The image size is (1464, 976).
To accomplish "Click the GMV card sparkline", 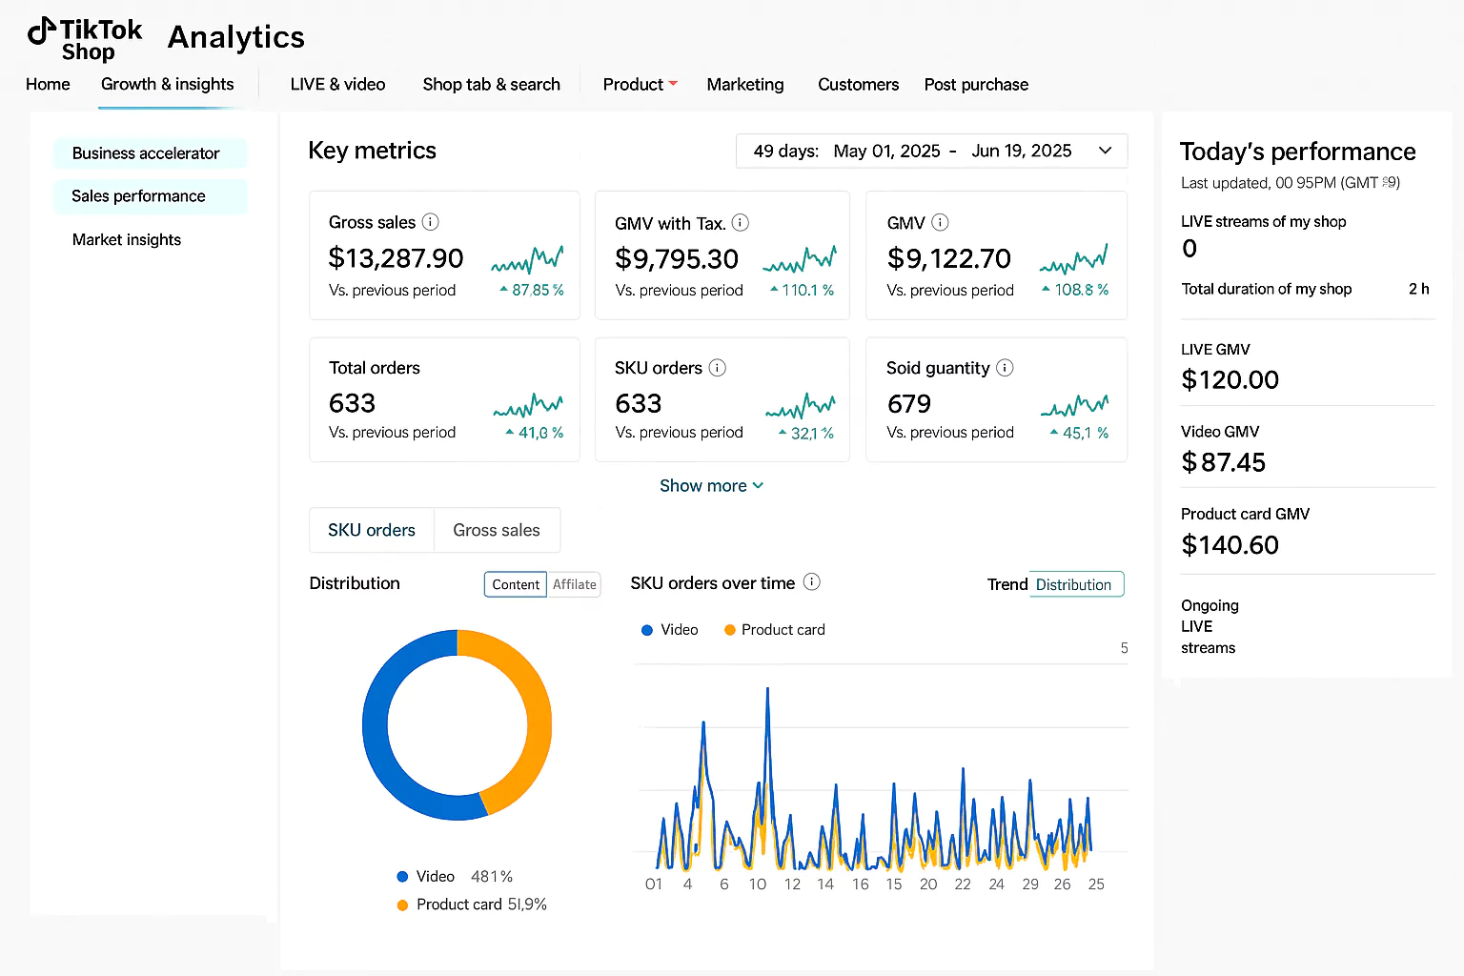I will [x=1074, y=258].
